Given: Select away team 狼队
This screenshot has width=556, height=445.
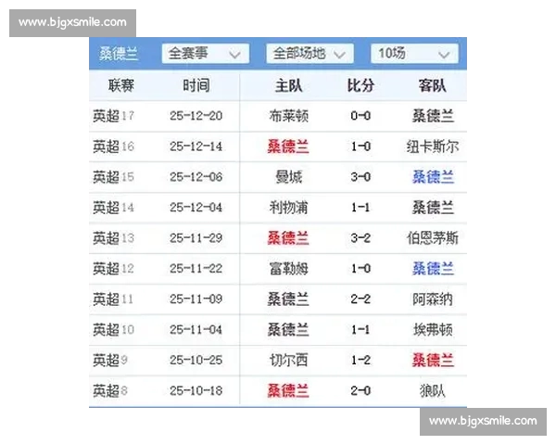Looking at the screenshot, I should click(433, 390).
